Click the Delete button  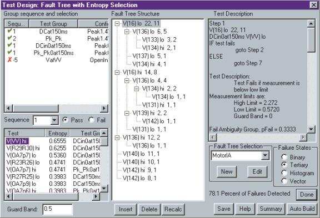[149, 209]
